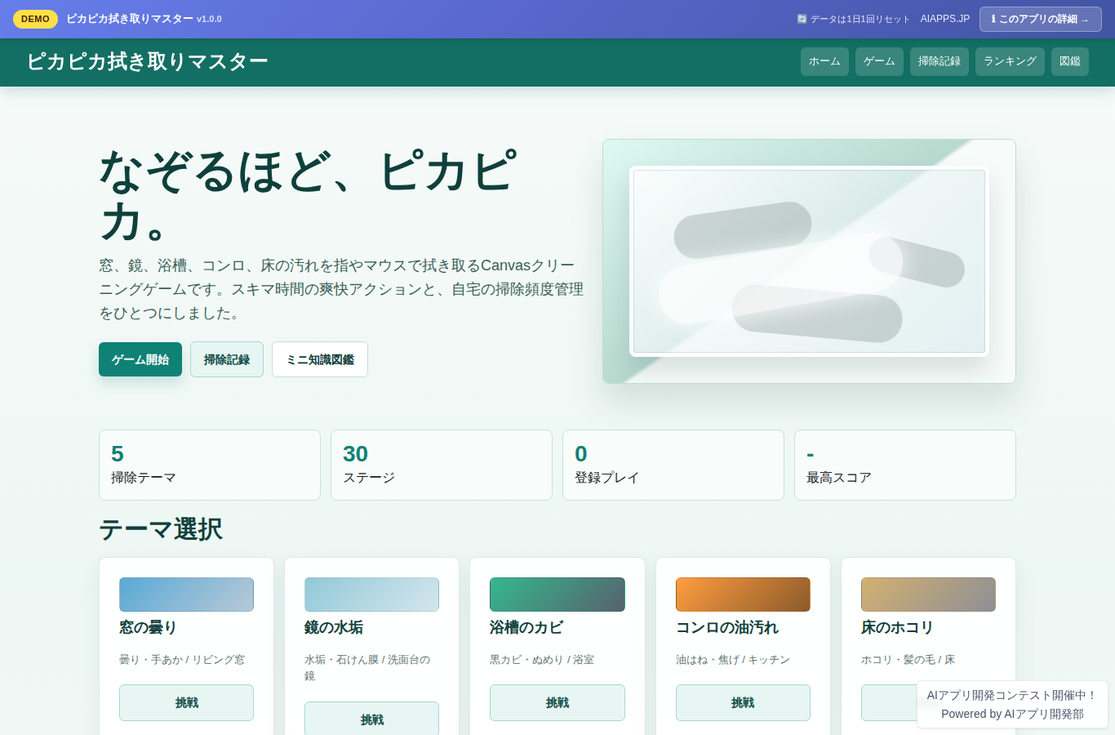Click 黒カビ・ぬめり / 浴室 description
The width and height of the screenshot is (1115, 735).
pos(542,659)
